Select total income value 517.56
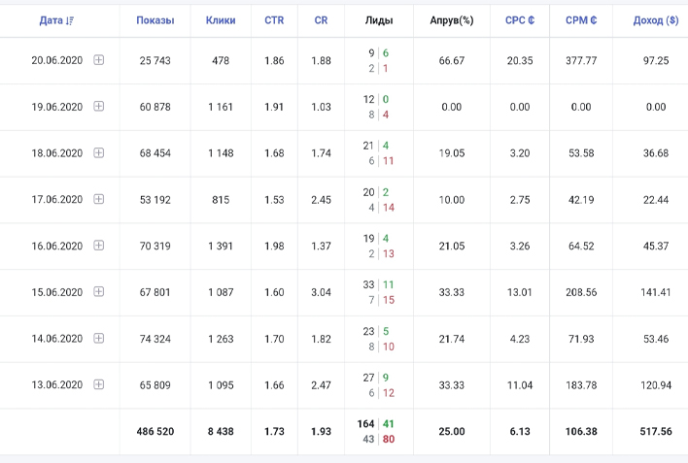The height and width of the screenshot is (463, 688). 656,431
